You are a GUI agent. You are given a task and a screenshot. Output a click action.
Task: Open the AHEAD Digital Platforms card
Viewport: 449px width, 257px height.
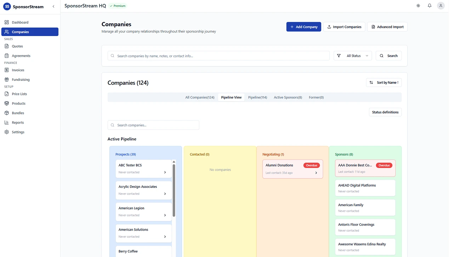(365, 188)
